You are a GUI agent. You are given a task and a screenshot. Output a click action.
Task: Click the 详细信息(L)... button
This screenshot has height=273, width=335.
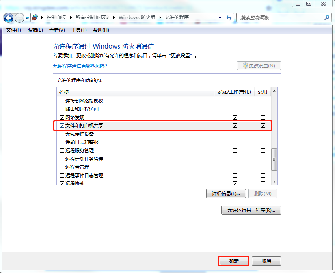(x=226, y=193)
